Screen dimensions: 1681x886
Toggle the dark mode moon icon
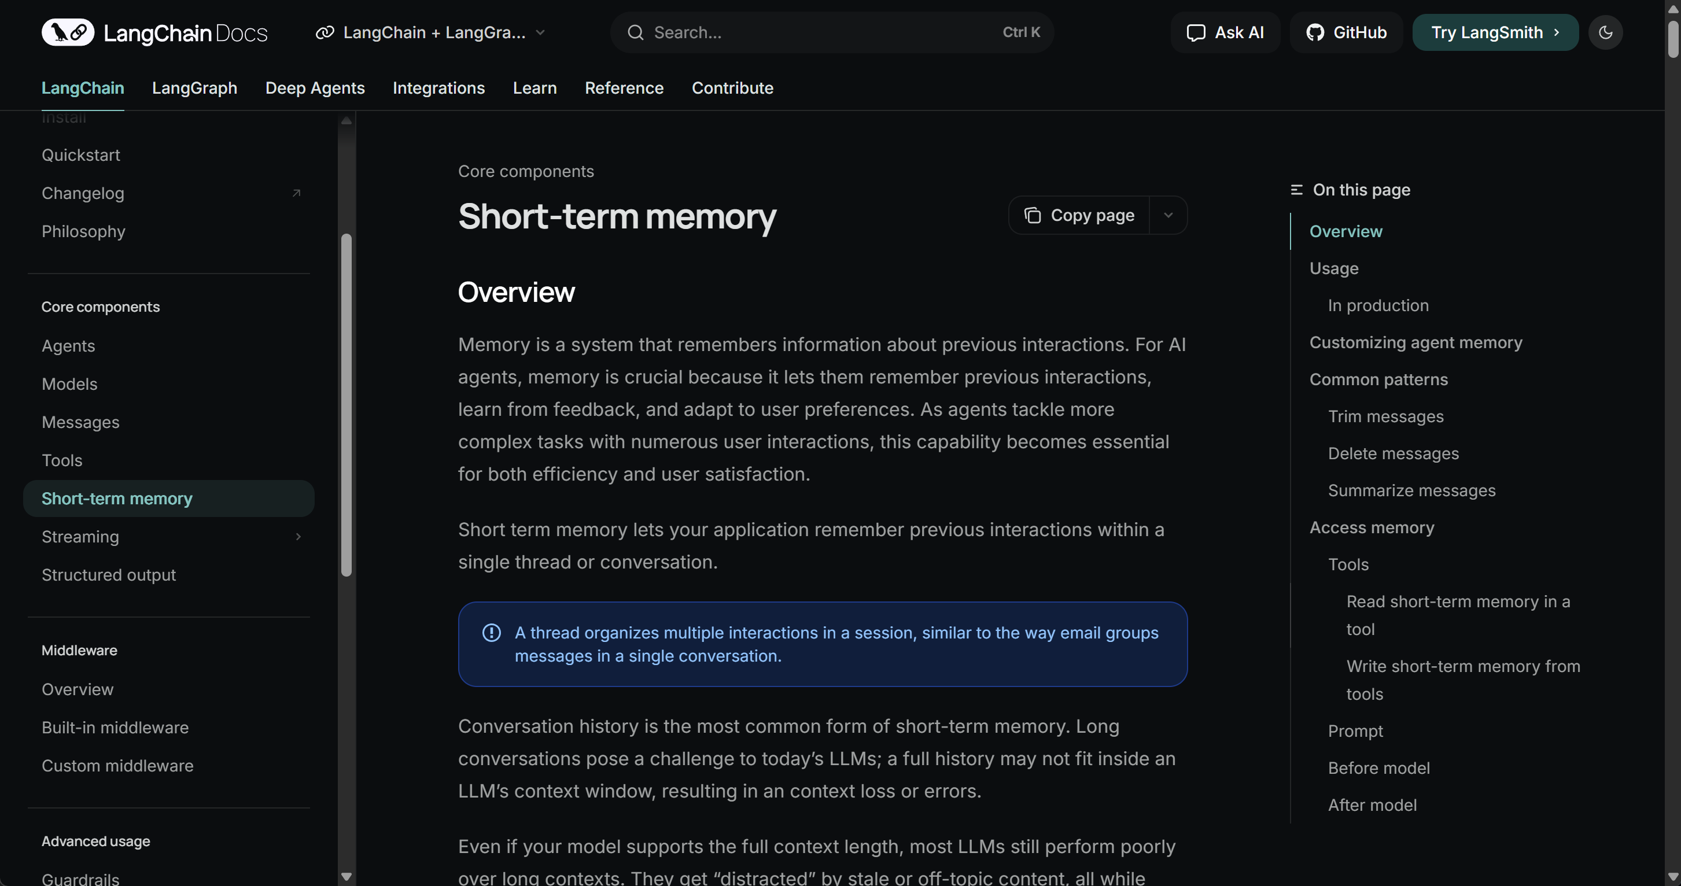[1606, 32]
